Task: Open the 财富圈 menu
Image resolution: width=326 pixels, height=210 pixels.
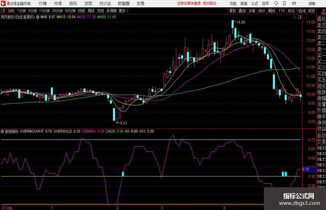Action: [x=124, y=3]
